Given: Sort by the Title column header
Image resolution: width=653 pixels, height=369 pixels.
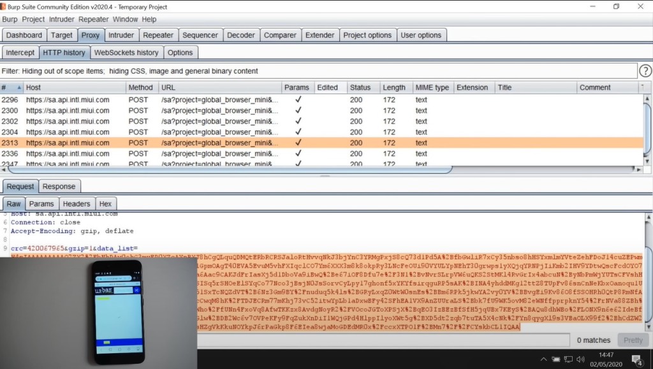Looking at the screenshot, I should (x=536, y=87).
